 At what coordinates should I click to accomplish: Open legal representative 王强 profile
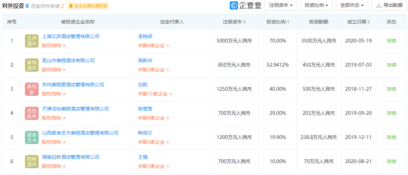pos(142,157)
